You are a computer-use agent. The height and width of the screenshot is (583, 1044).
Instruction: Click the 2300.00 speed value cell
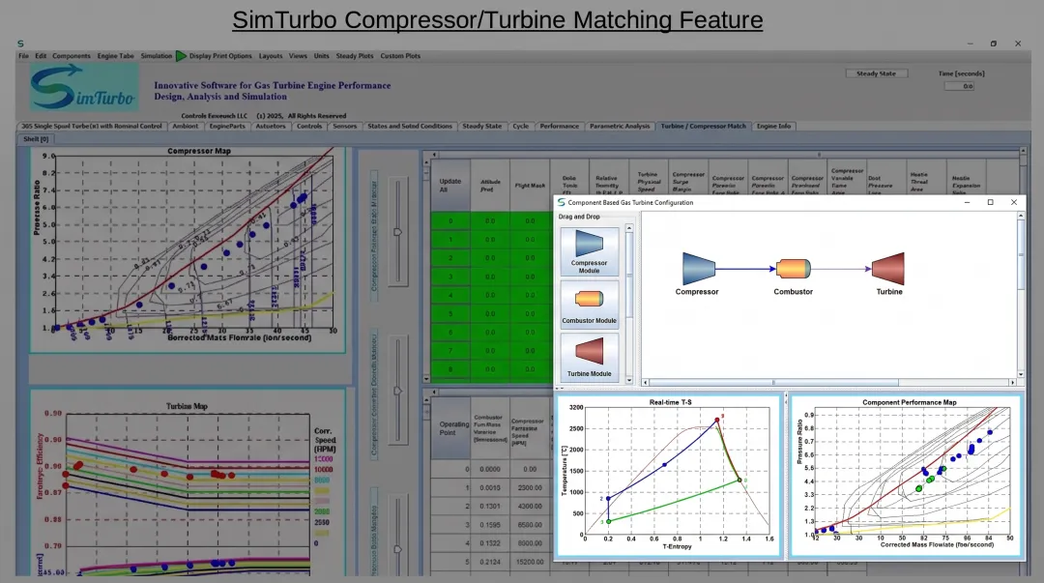pyautogui.click(x=530, y=487)
